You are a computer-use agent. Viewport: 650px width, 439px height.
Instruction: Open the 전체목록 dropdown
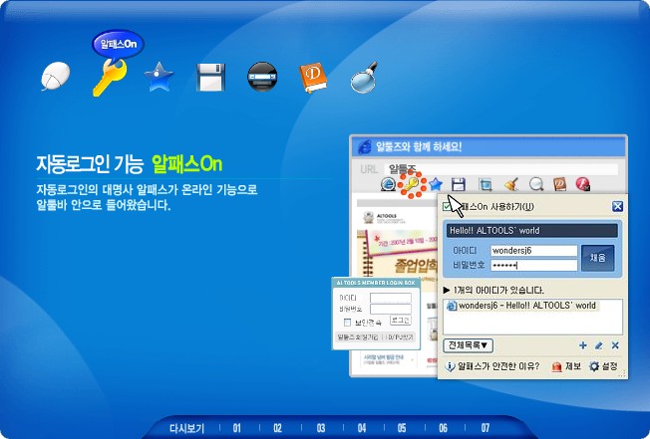click(x=468, y=345)
